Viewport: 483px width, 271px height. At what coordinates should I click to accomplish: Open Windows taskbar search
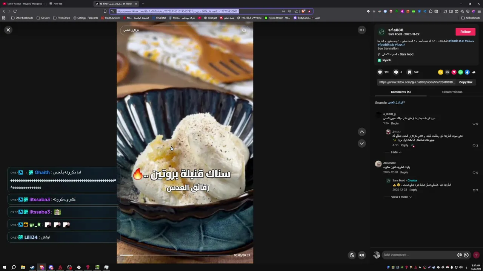[14, 267]
